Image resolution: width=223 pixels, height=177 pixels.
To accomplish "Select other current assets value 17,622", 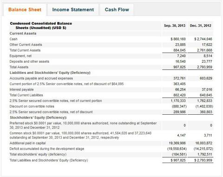I will pyautogui.click(x=207, y=45).
